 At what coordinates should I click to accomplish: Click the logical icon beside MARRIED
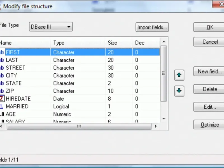(2, 106)
